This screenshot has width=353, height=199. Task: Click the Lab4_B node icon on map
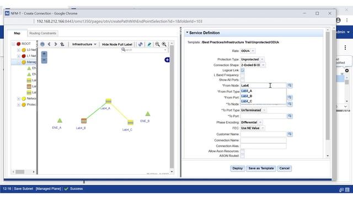click(x=84, y=121)
